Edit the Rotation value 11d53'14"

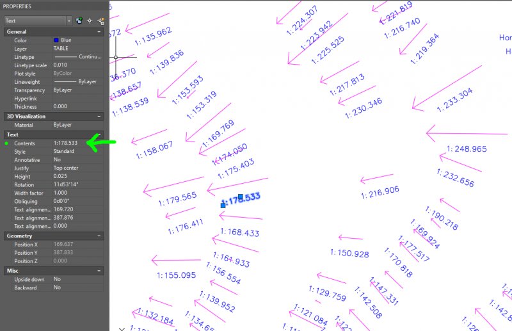click(x=66, y=184)
